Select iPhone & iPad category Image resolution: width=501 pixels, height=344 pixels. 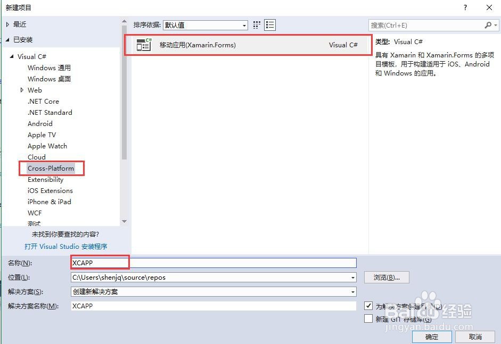[x=50, y=202]
